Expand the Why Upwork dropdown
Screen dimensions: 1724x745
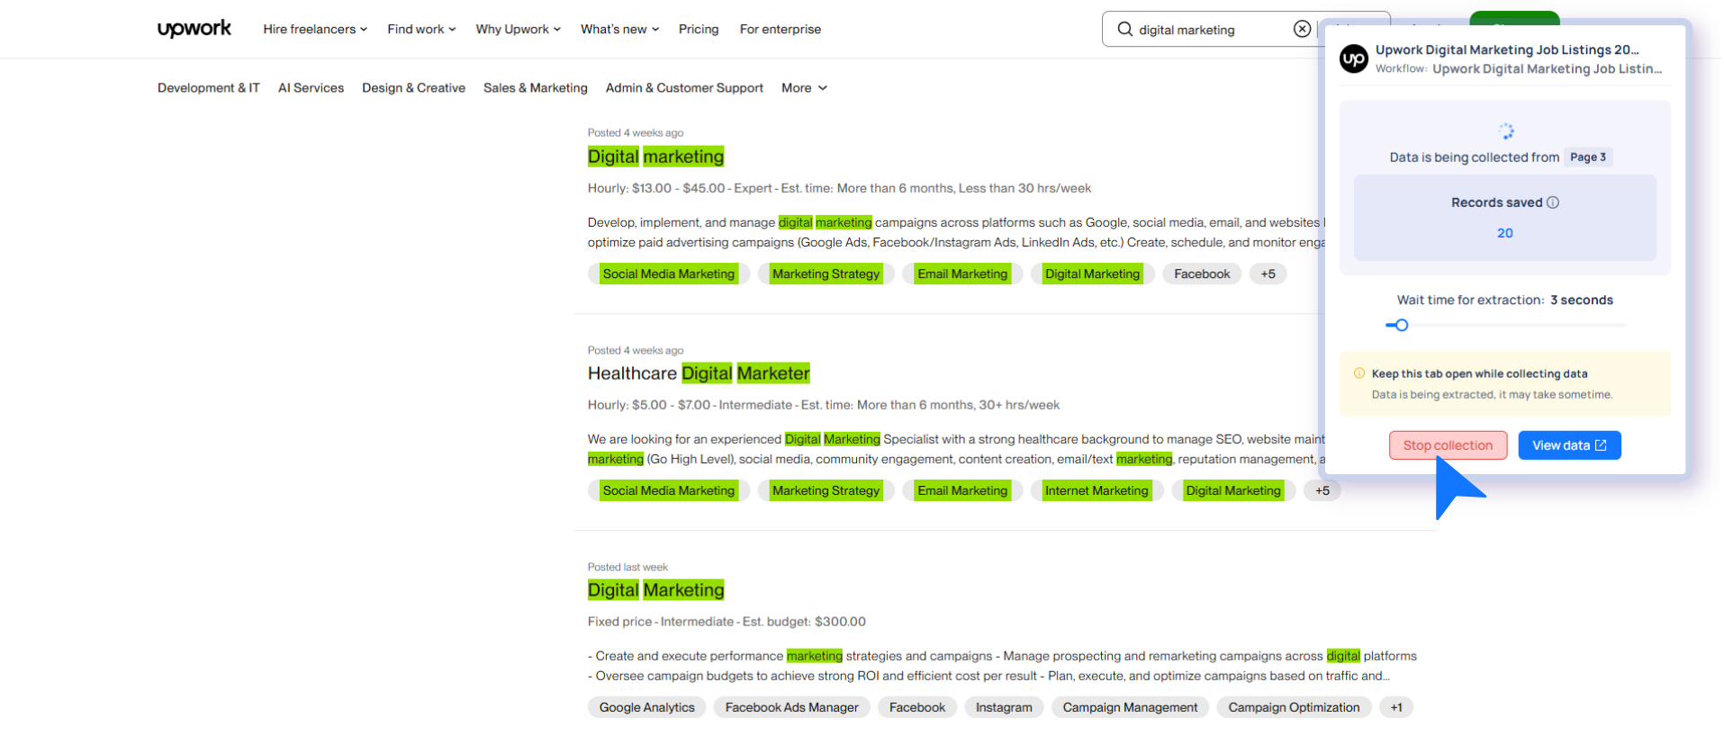click(518, 29)
